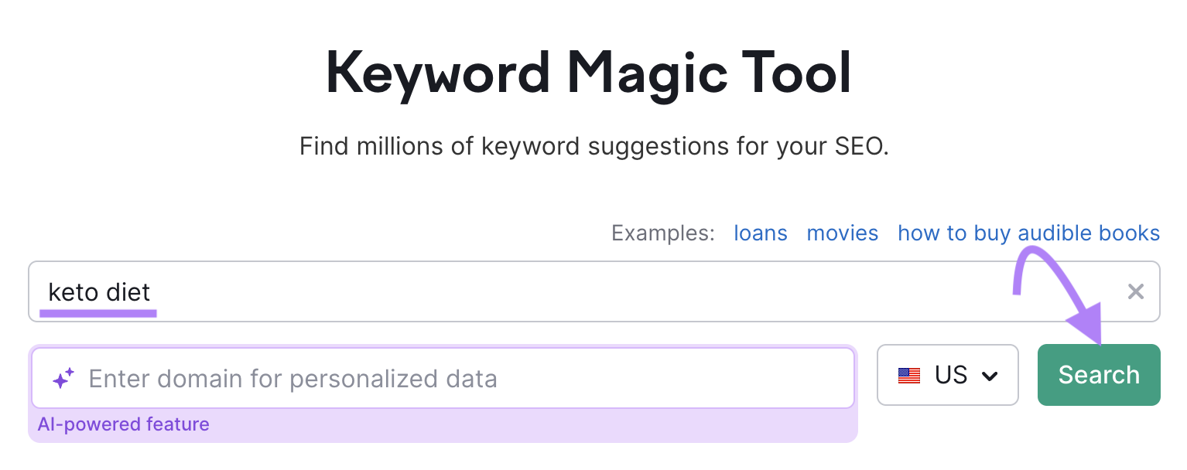Screen dimensions: 1187x470
Task: Select the clear search icon beside keto diet
Action: pos(1135,291)
